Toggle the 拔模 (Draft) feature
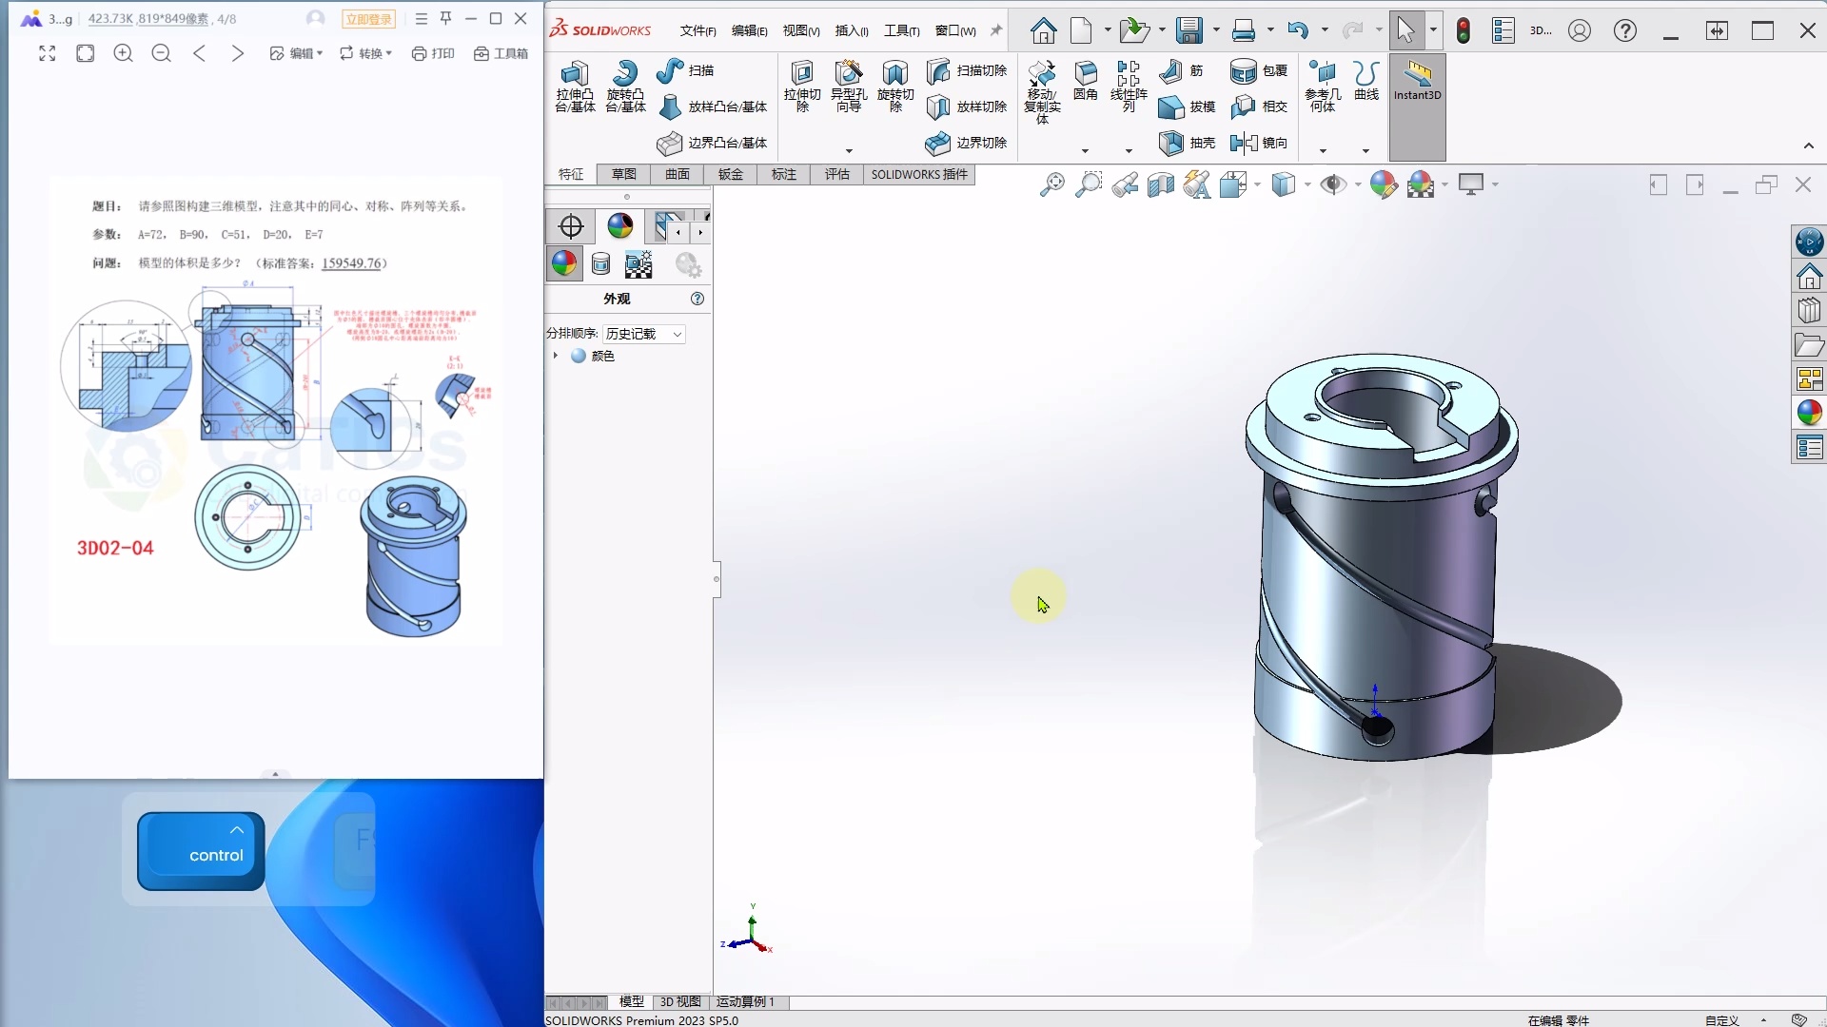This screenshot has height=1027, width=1827. point(1183,107)
